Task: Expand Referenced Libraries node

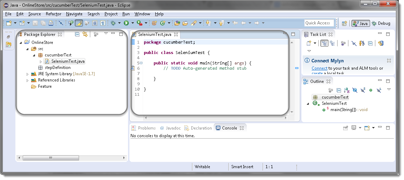Action: pos(28,80)
